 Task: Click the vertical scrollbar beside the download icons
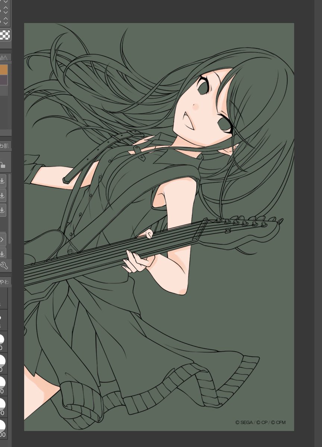click(x=9, y=209)
